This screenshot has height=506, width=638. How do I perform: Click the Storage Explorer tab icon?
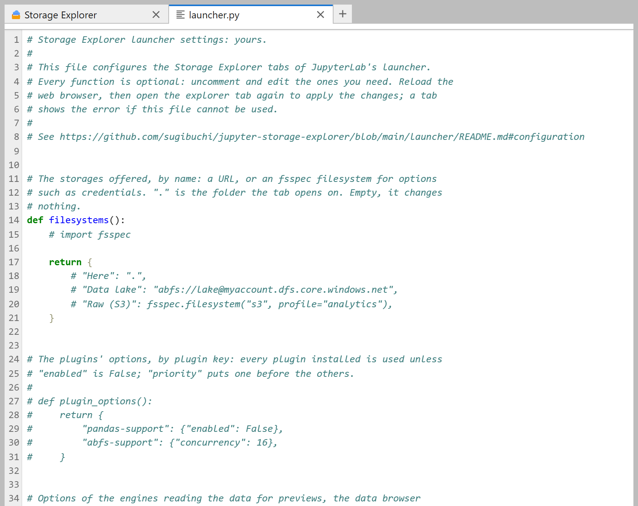[x=16, y=15]
